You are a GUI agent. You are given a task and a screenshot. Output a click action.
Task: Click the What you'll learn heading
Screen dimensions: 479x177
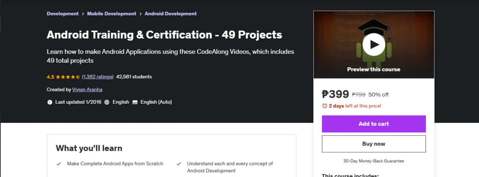click(89, 148)
